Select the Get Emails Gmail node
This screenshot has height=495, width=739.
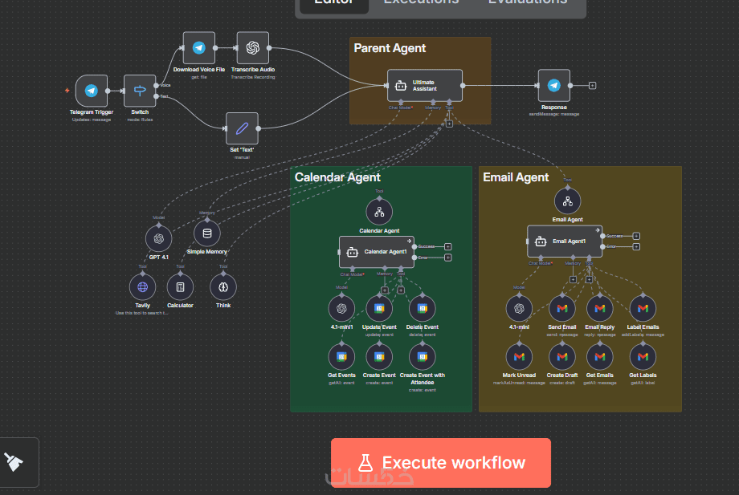click(x=599, y=357)
